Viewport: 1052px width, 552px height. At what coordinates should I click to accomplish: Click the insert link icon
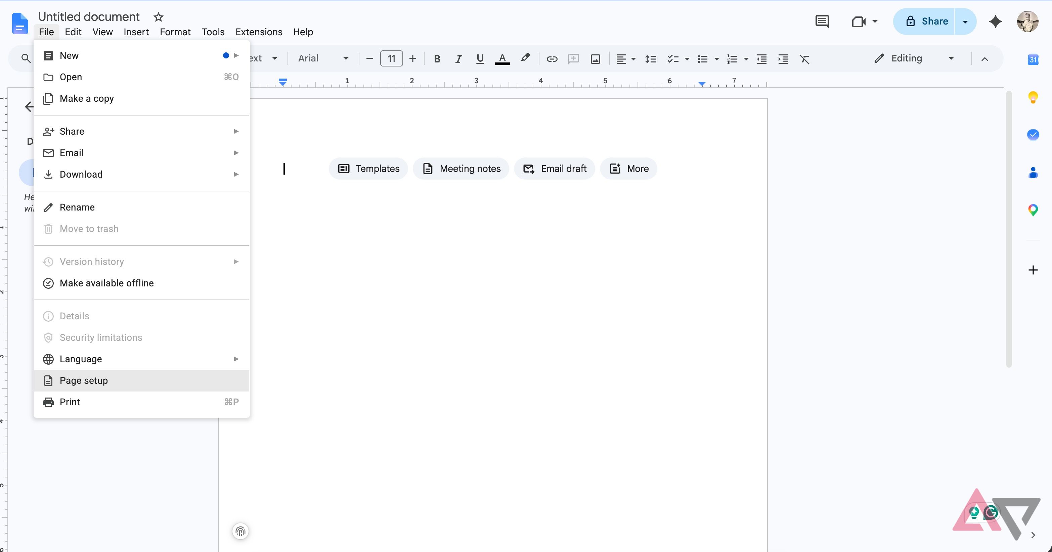552,59
